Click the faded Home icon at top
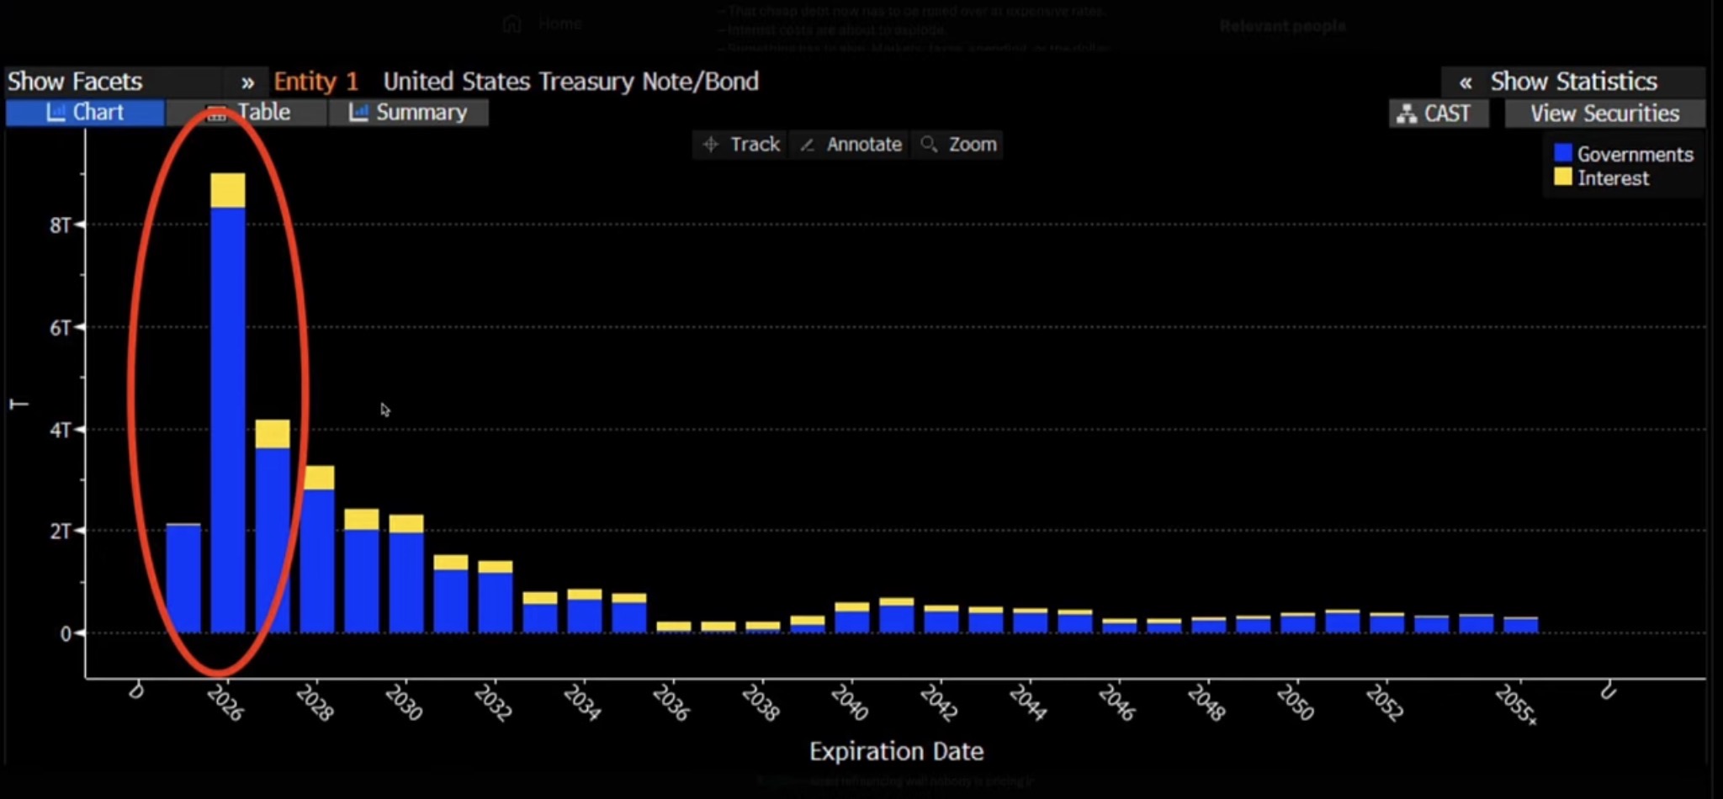Screen dimensions: 1723x799 point(512,24)
